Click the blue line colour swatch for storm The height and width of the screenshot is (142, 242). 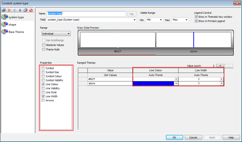coord(154,84)
